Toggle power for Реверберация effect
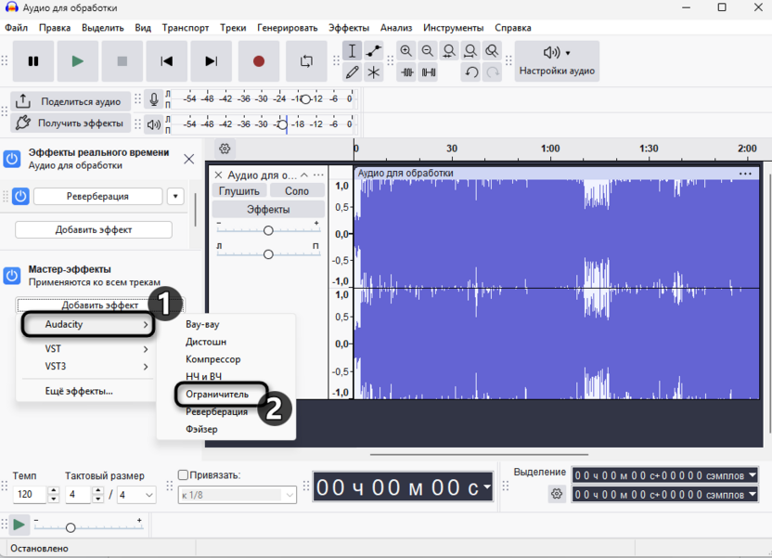Image resolution: width=772 pixels, height=558 pixels. tap(20, 196)
